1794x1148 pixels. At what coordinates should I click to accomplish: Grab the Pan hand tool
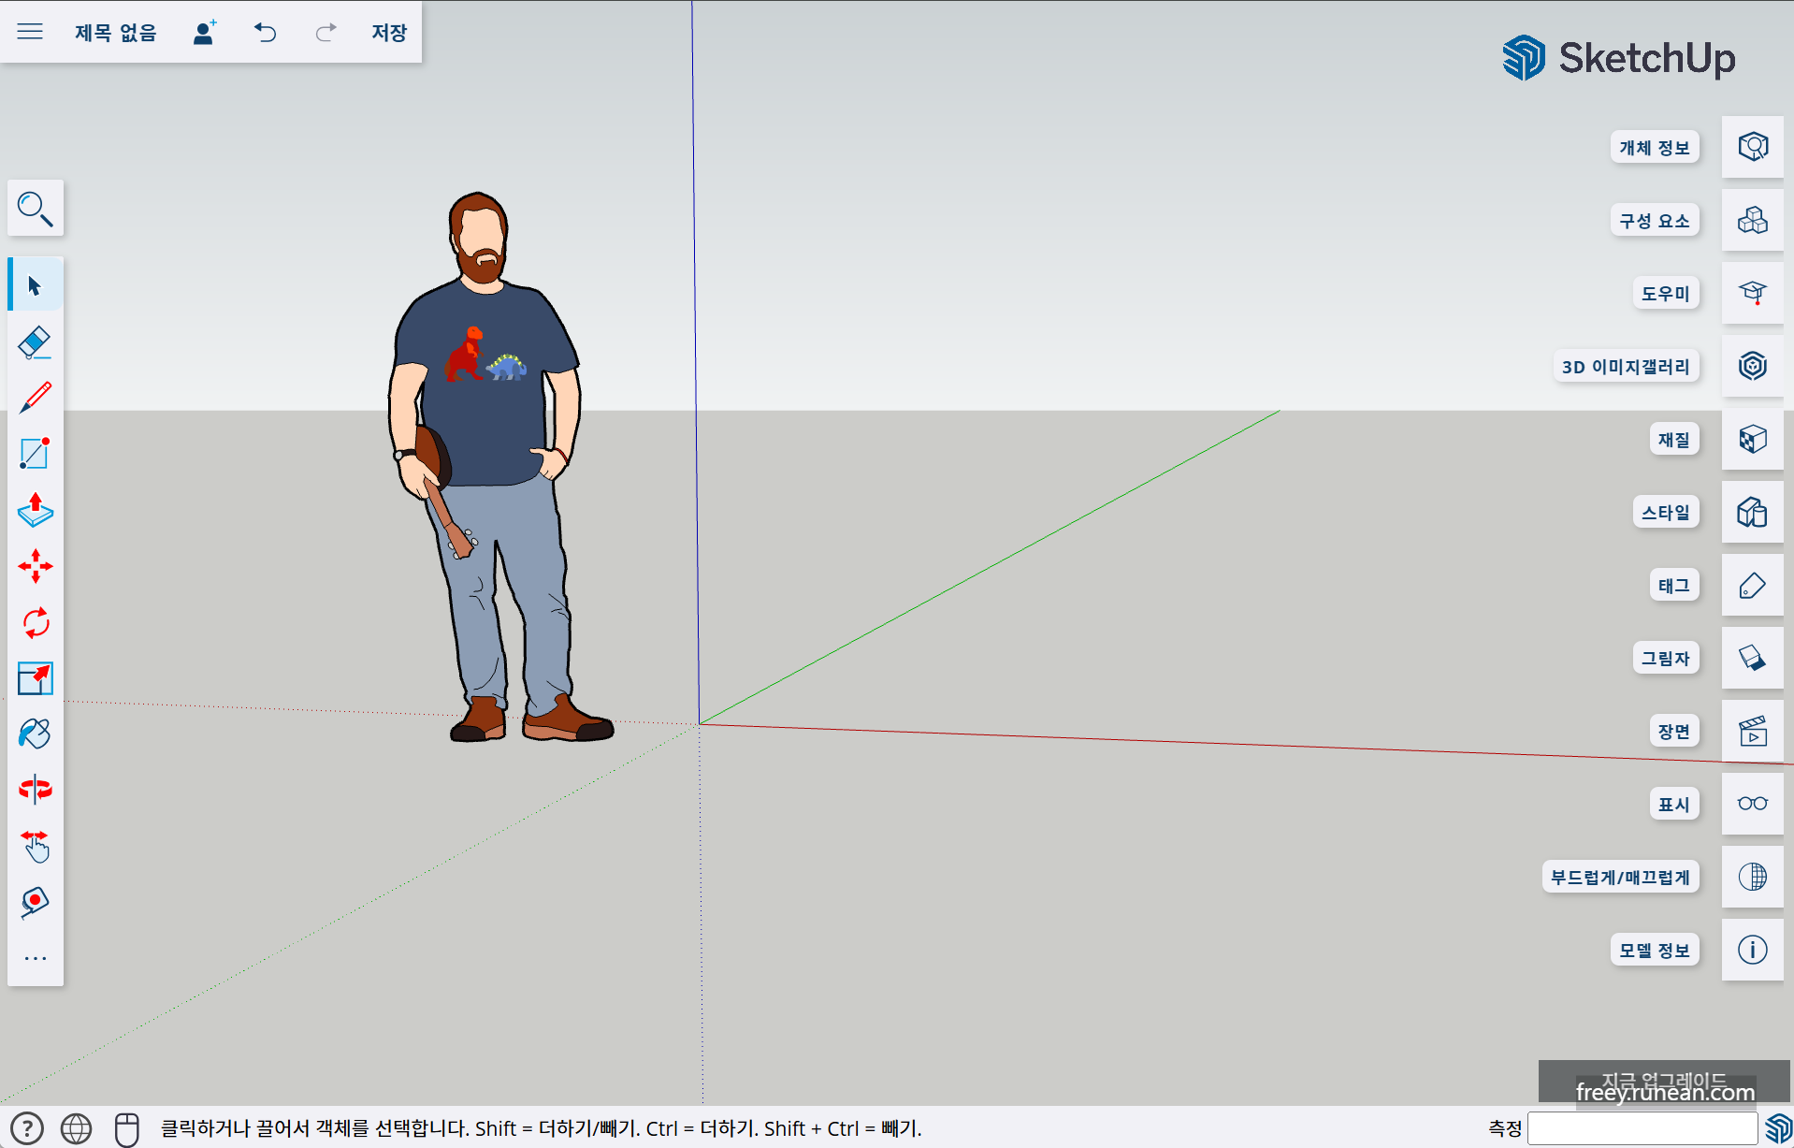(34, 847)
